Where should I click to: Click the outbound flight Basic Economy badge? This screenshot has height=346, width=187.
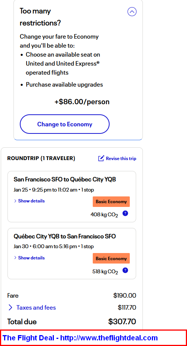tap(111, 202)
